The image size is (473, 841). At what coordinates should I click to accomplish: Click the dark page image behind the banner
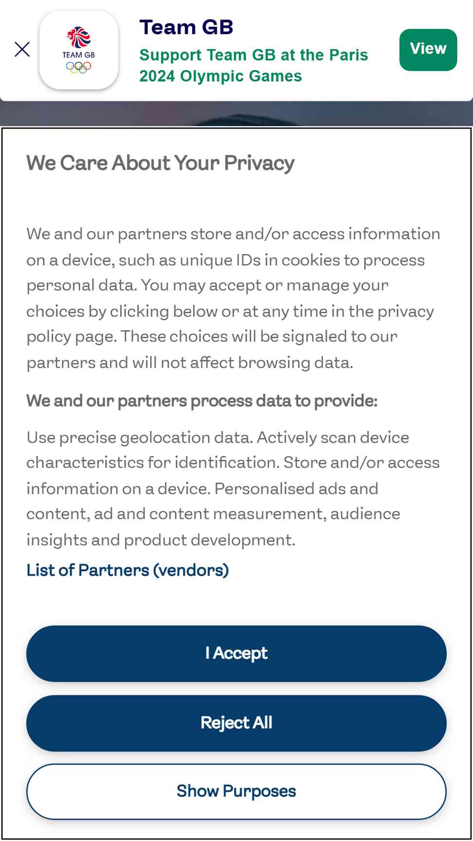point(236,114)
